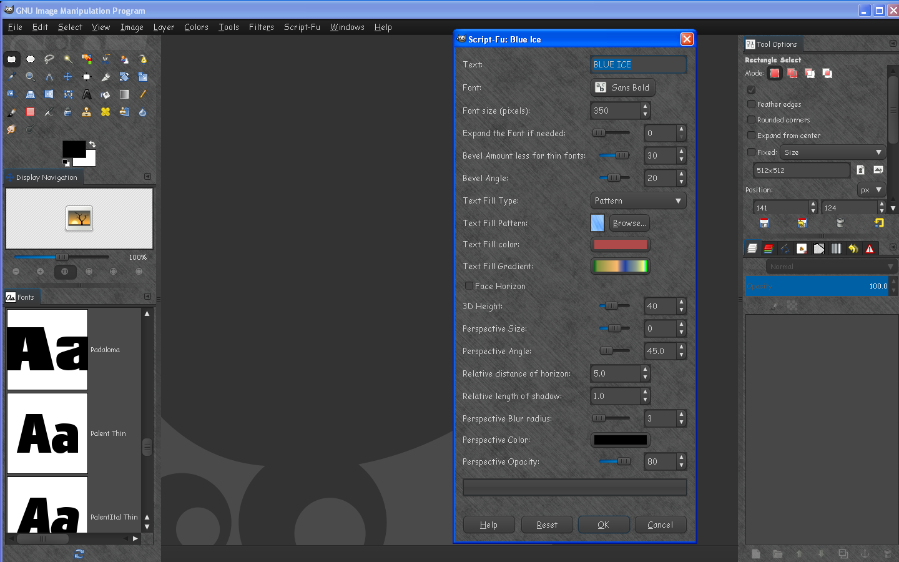Select the Text tool

(x=87, y=94)
